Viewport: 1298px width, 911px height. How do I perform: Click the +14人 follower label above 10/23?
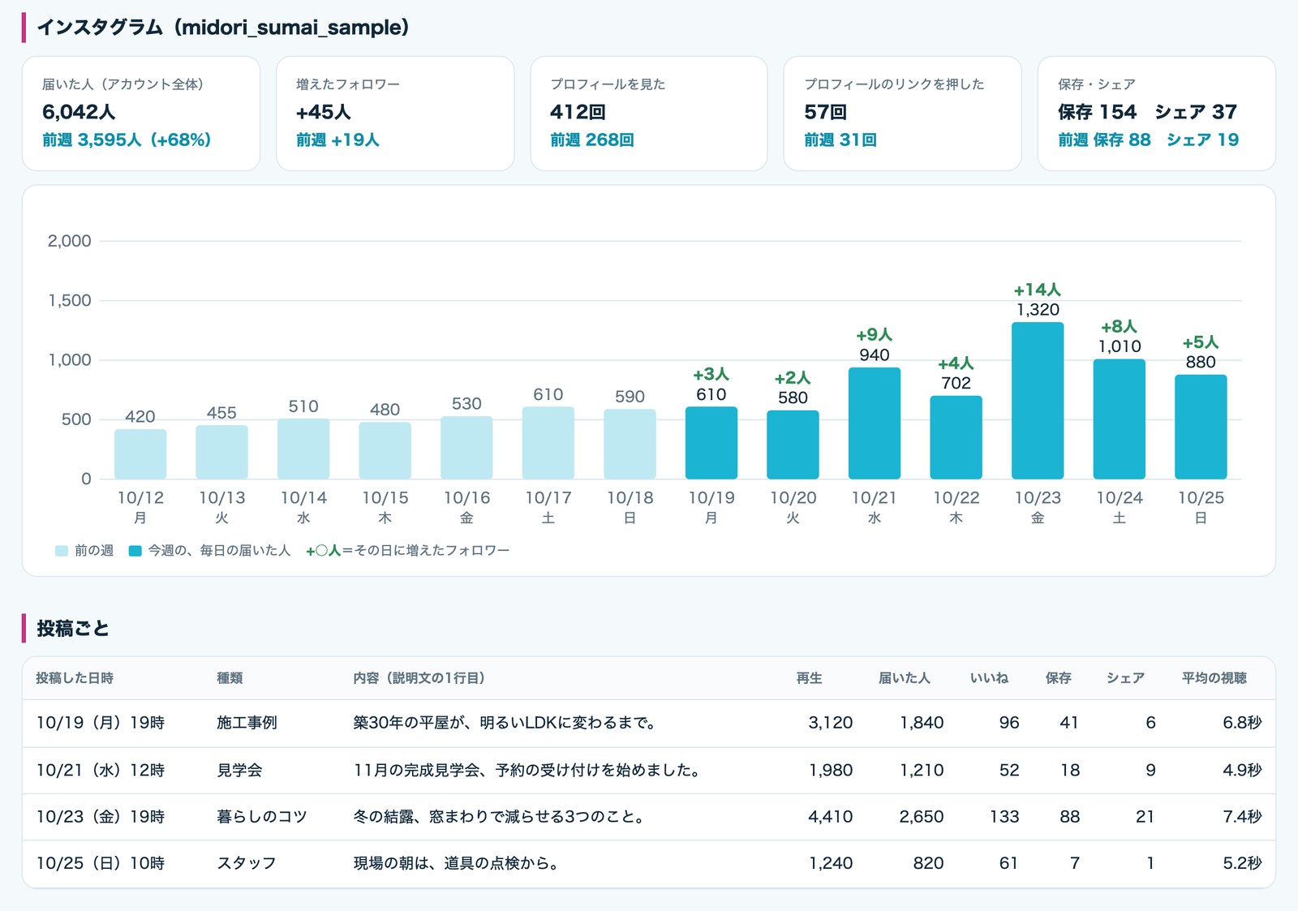[x=1038, y=290]
